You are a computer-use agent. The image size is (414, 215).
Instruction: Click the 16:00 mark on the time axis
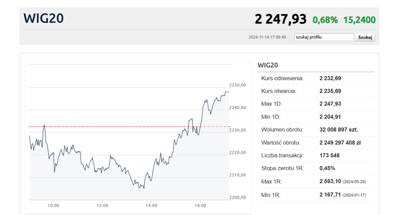pos(200,205)
